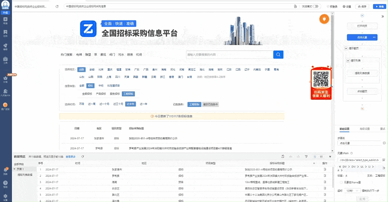
Task: Open the 帮助 question-mark help icon
Action: click(5, 184)
